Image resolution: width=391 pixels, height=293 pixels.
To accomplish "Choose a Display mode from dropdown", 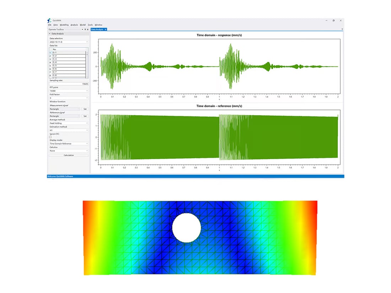I will coord(69,143).
